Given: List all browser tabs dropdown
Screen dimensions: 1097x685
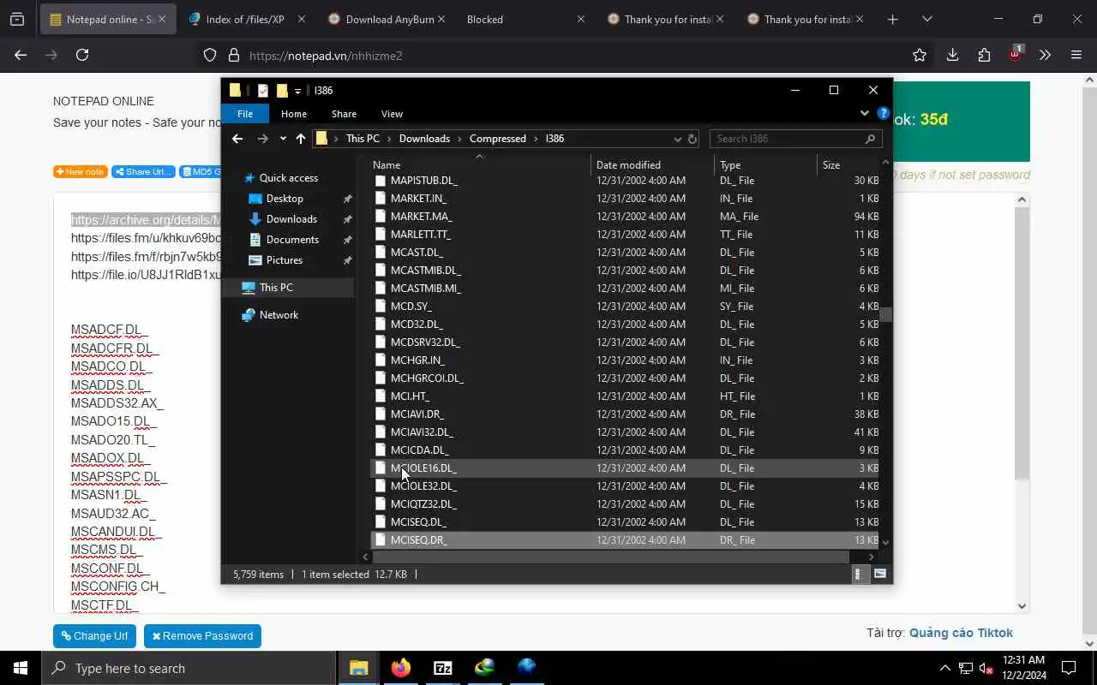Looking at the screenshot, I should (926, 19).
